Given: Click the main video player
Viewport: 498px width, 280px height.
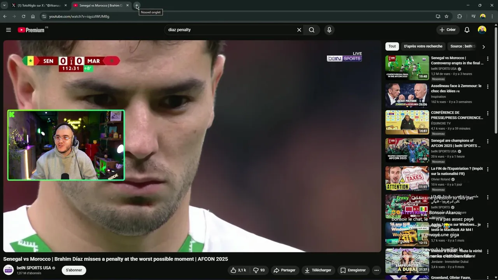Looking at the screenshot, I should click(x=192, y=146).
